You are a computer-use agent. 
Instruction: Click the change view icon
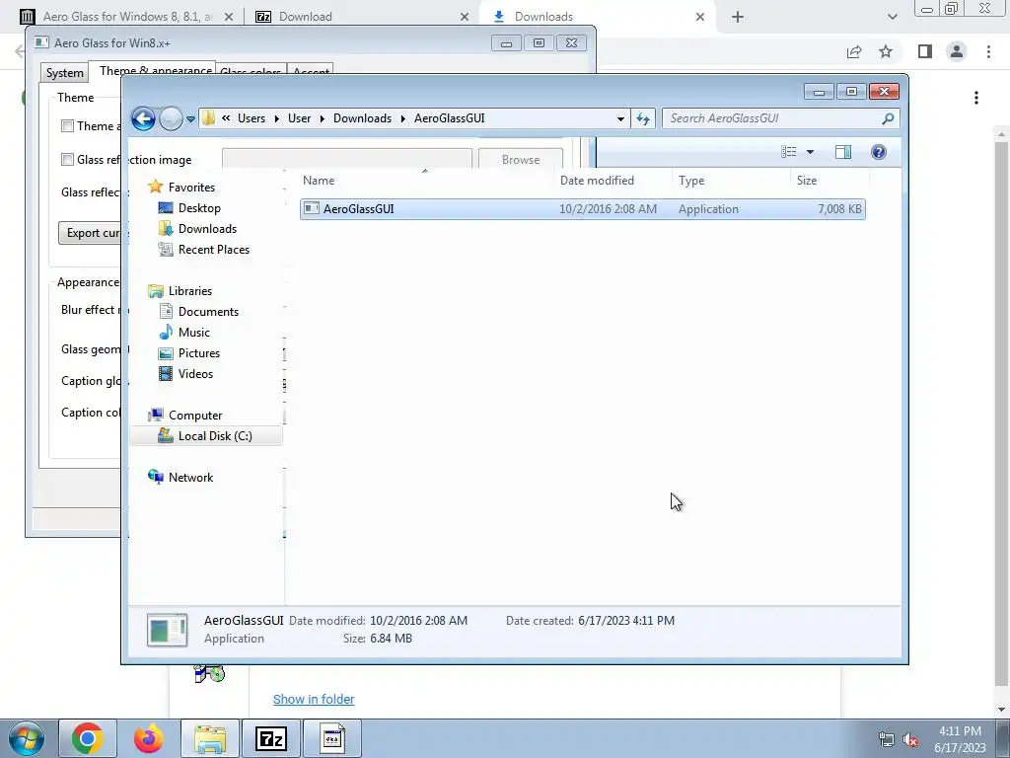click(789, 151)
